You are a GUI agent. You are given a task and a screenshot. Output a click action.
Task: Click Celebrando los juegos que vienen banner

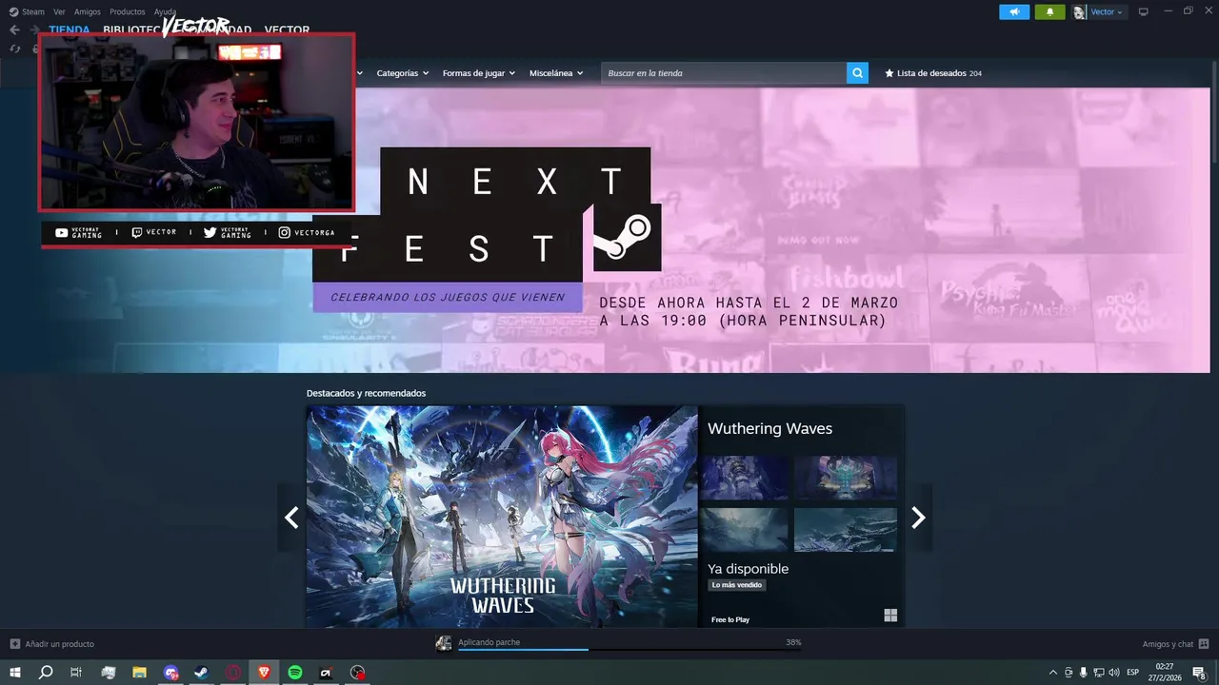pyautogui.click(x=448, y=297)
